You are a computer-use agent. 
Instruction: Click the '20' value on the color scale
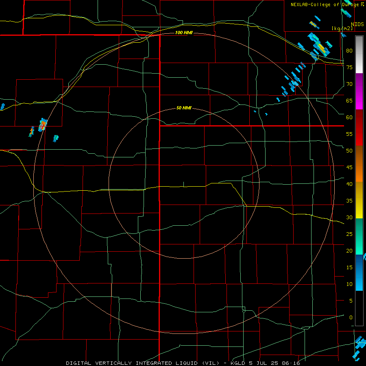click(x=349, y=251)
